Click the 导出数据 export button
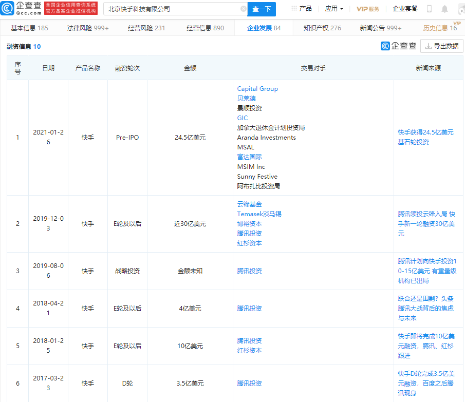The width and height of the screenshot is (465, 402). [441, 46]
